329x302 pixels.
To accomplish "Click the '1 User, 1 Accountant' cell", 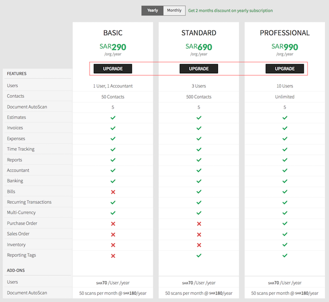I will (113, 86).
